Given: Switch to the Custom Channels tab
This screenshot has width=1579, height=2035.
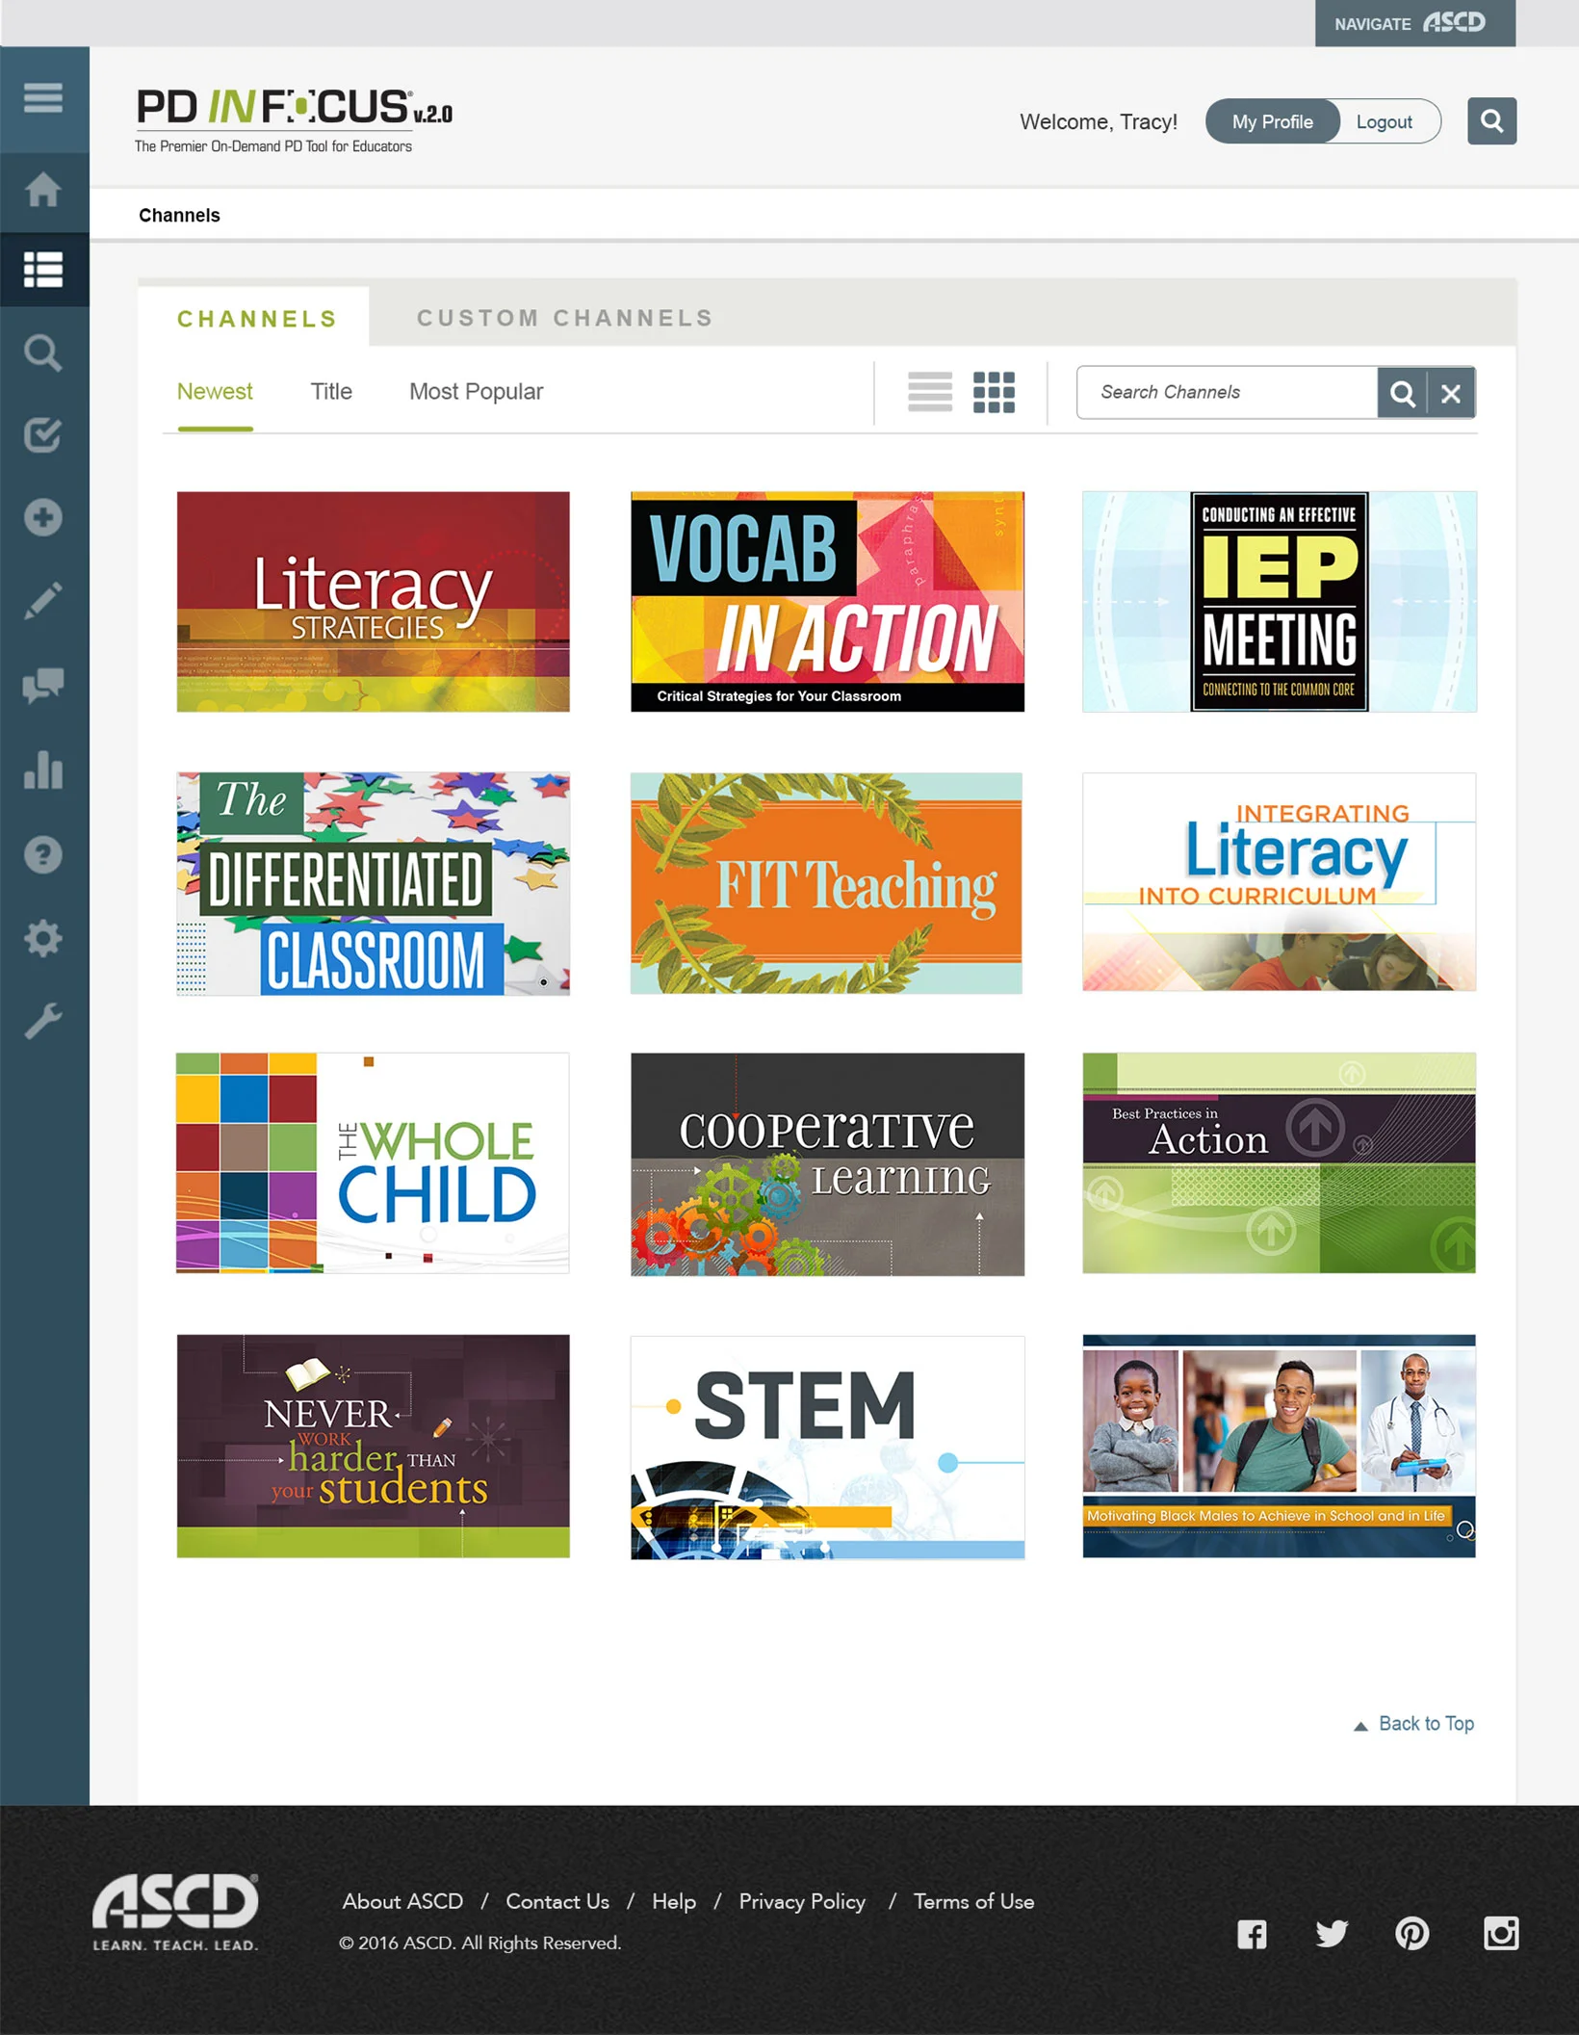Looking at the screenshot, I should coord(565,318).
